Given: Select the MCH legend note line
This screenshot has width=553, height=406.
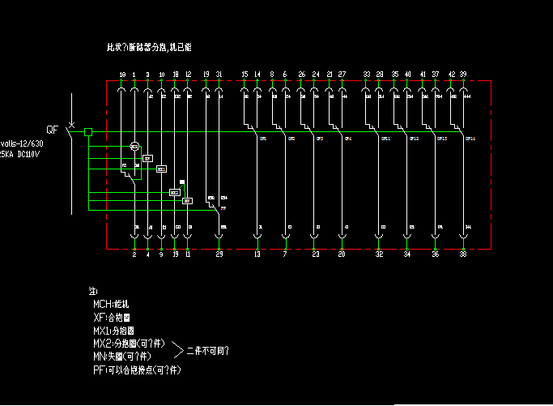Looking at the screenshot, I should point(111,305).
